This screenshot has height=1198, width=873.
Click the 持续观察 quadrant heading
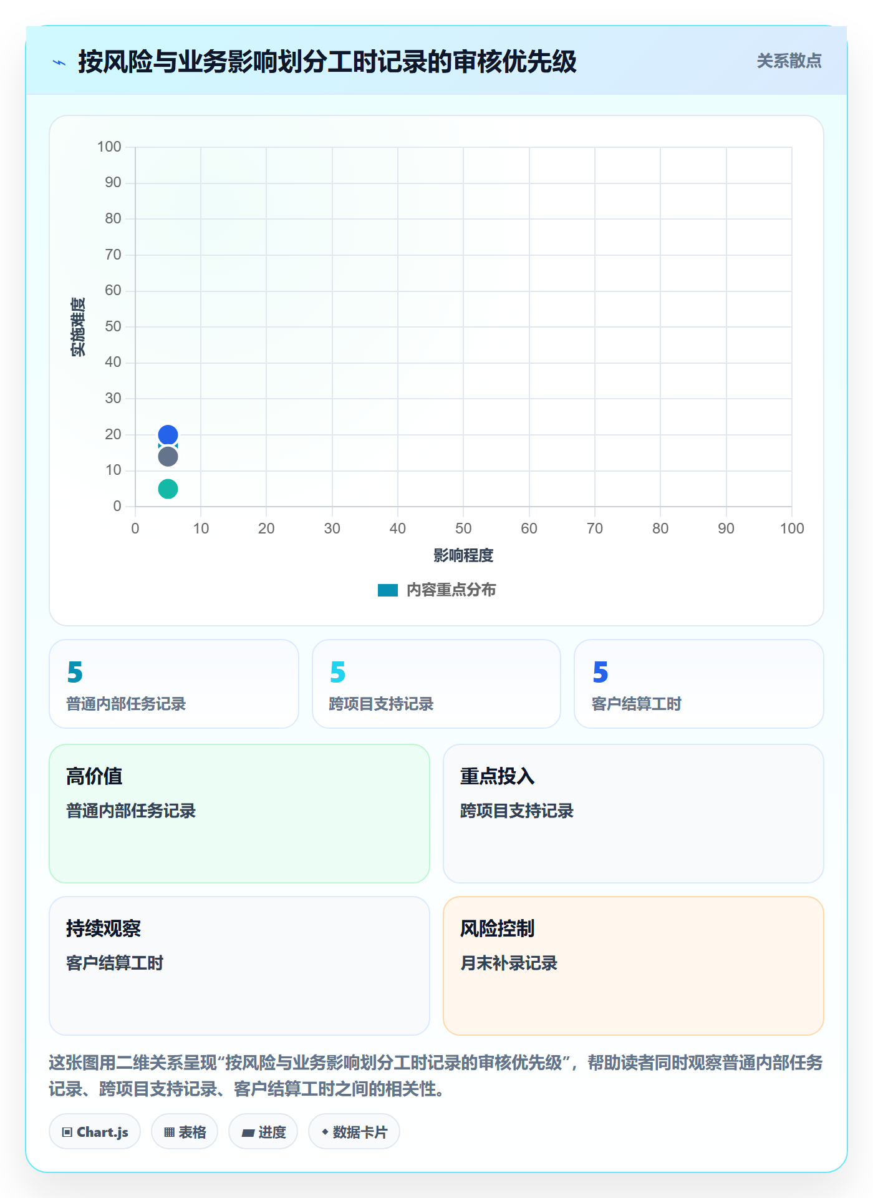pos(104,928)
